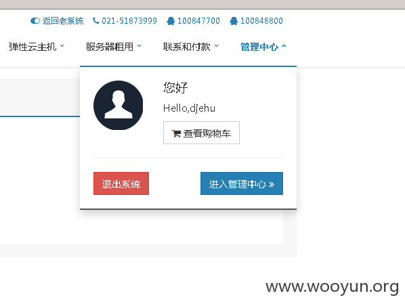Viewport: 405px width, 306px height.
Task: Click the QQ icon beside 100847700
Action: (171, 21)
